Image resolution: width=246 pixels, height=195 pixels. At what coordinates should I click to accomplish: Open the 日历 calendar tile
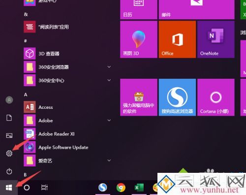pos(139,9)
